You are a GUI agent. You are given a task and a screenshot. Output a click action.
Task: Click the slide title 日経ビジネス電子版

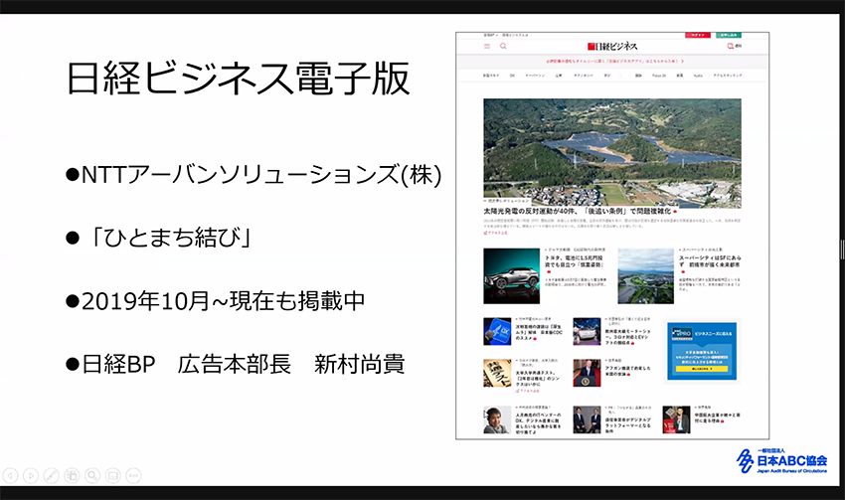tap(238, 80)
